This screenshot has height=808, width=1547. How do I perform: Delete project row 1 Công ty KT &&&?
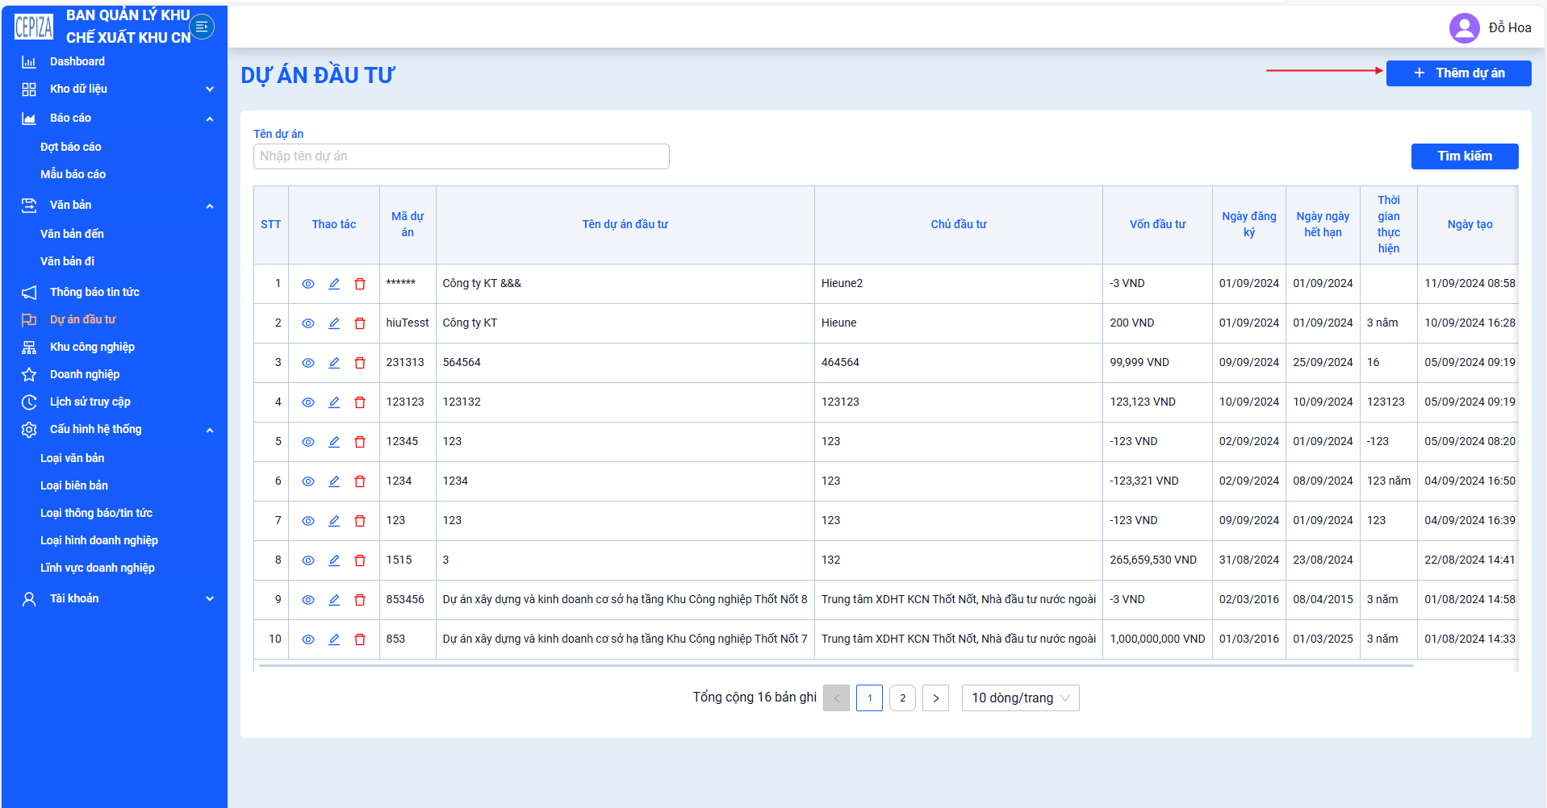(x=360, y=284)
